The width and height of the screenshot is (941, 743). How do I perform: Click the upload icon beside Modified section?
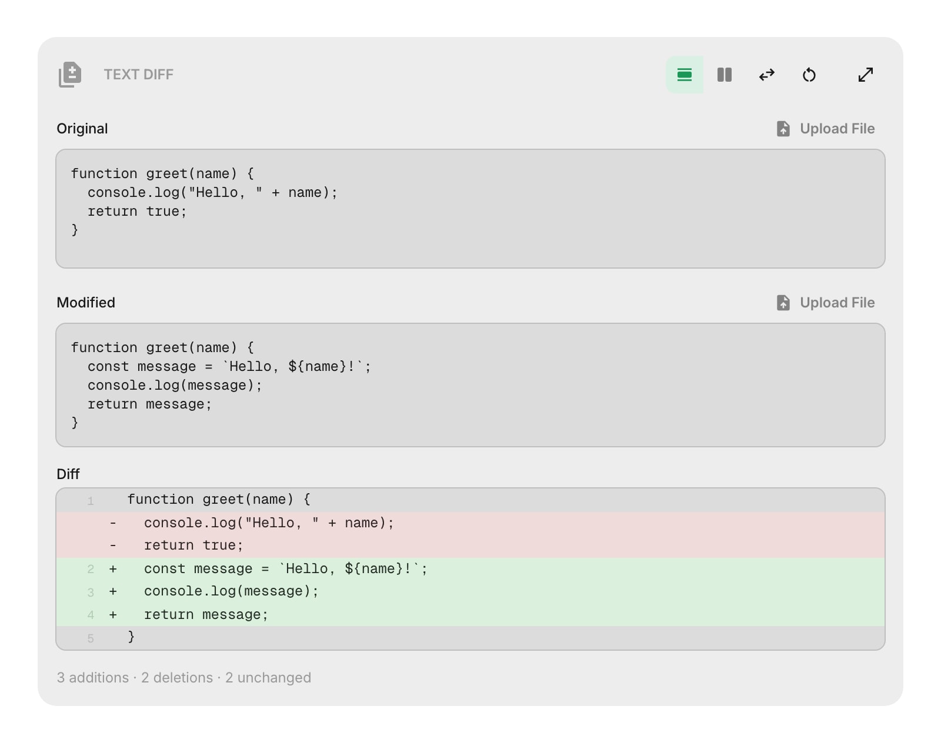783,302
